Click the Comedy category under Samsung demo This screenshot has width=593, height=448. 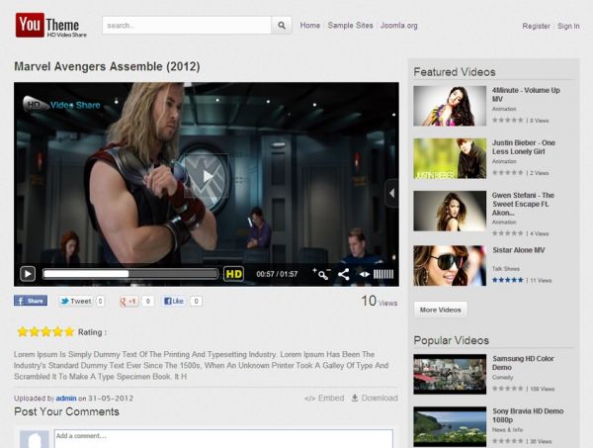[x=503, y=377]
